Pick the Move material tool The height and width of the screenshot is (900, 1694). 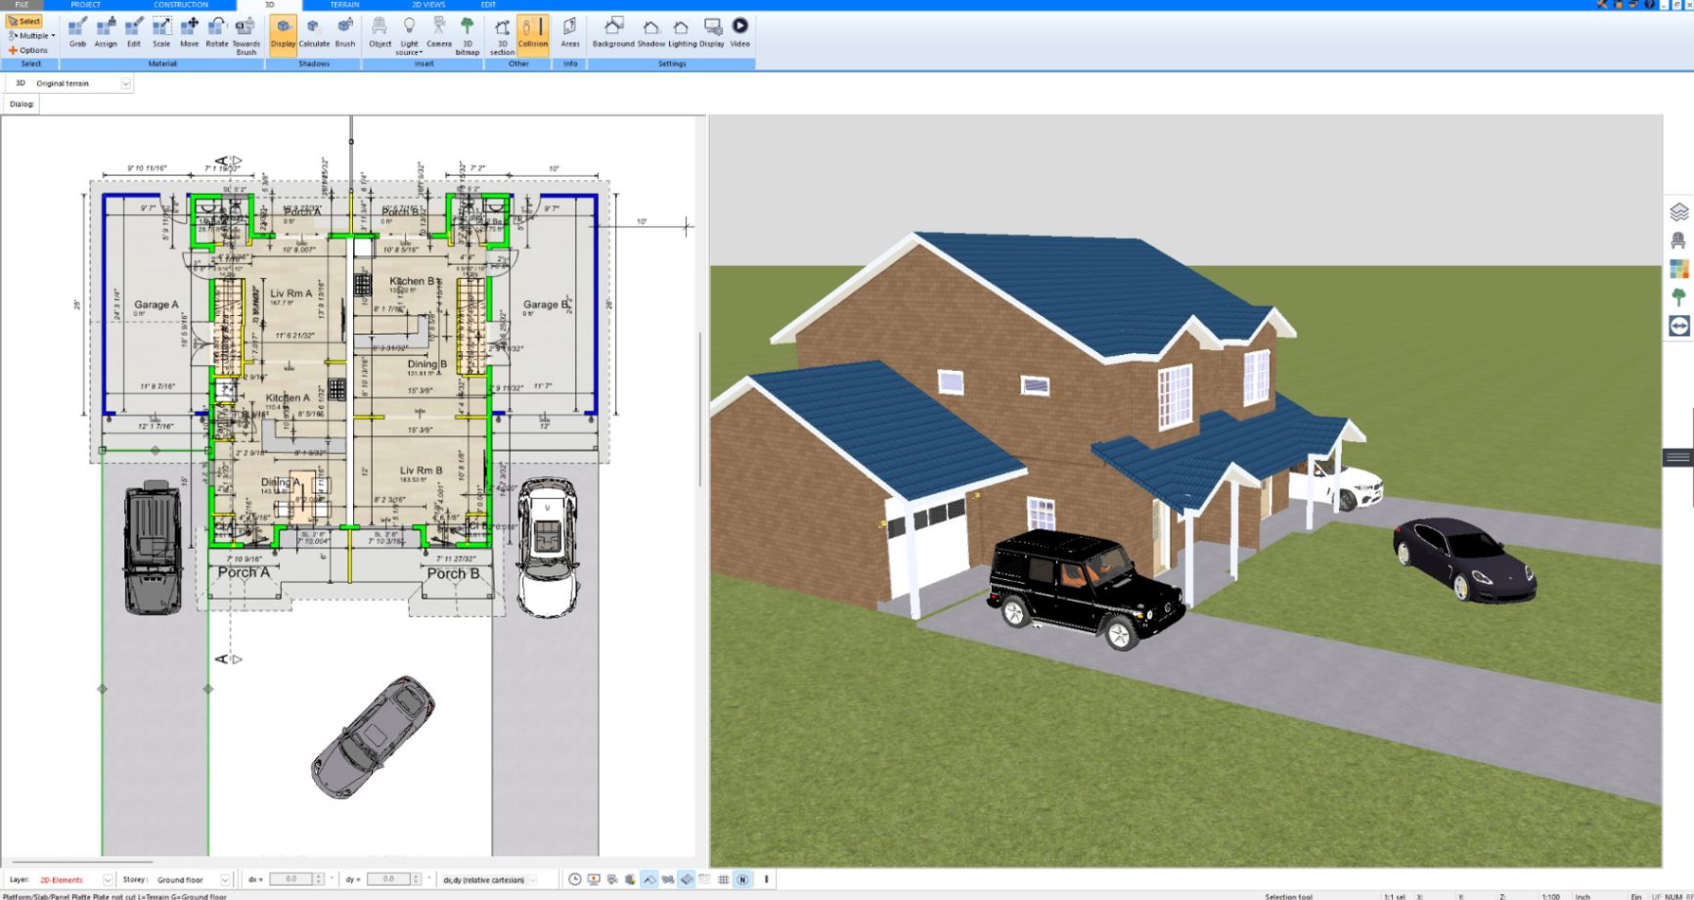click(189, 32)
